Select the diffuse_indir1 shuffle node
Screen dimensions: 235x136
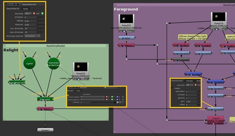pos(203,45)
